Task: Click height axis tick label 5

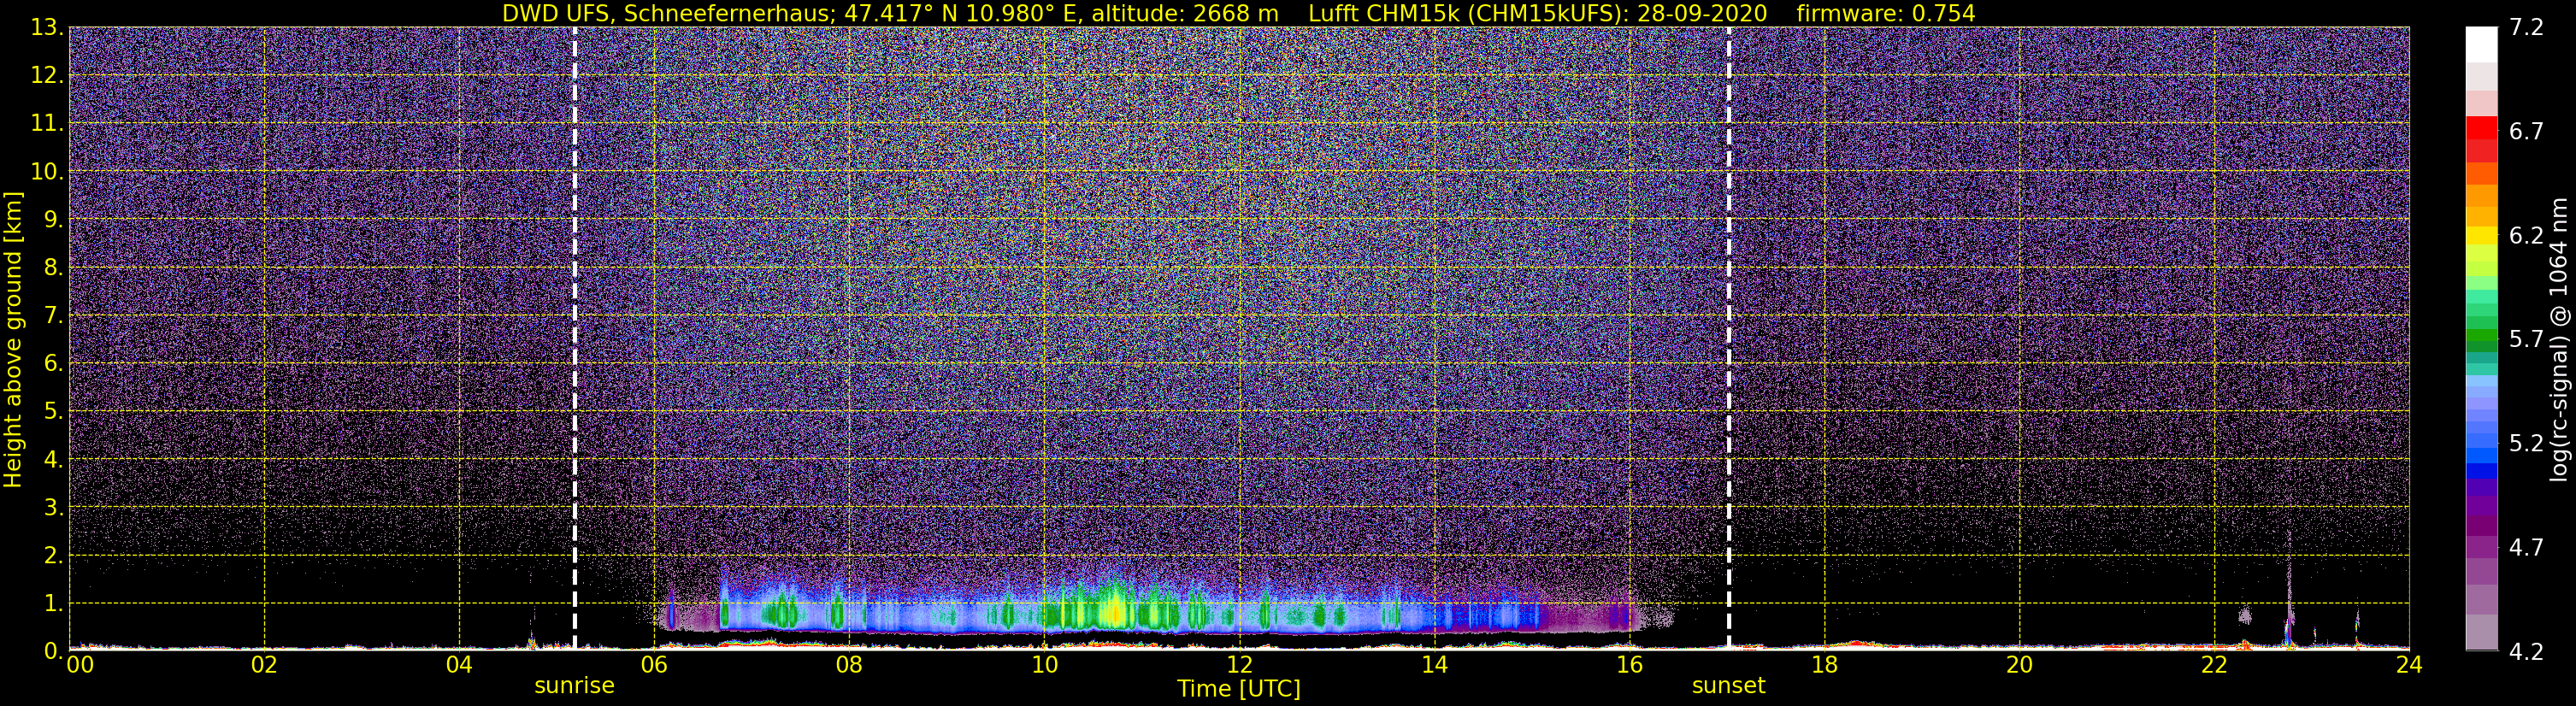Action: [x=55, y=411]
